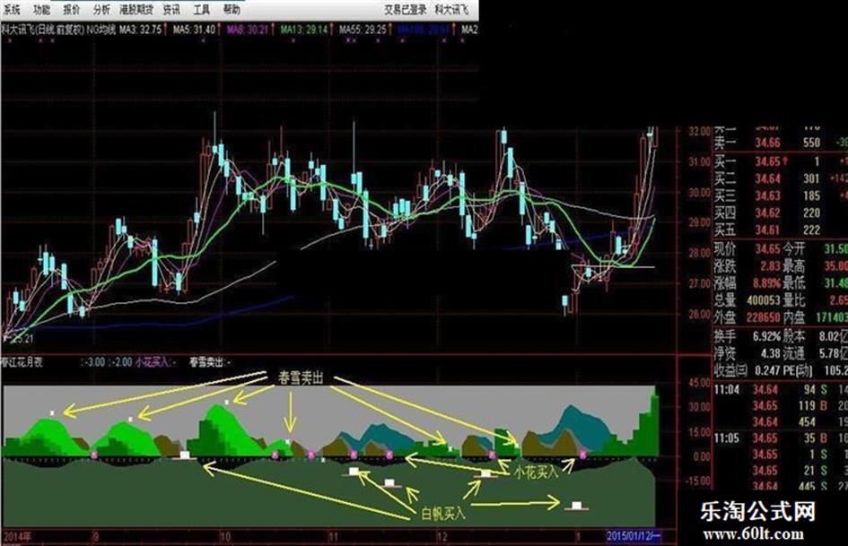
Task: Select the 买一 order book row
Action: (x=781, y=161)
